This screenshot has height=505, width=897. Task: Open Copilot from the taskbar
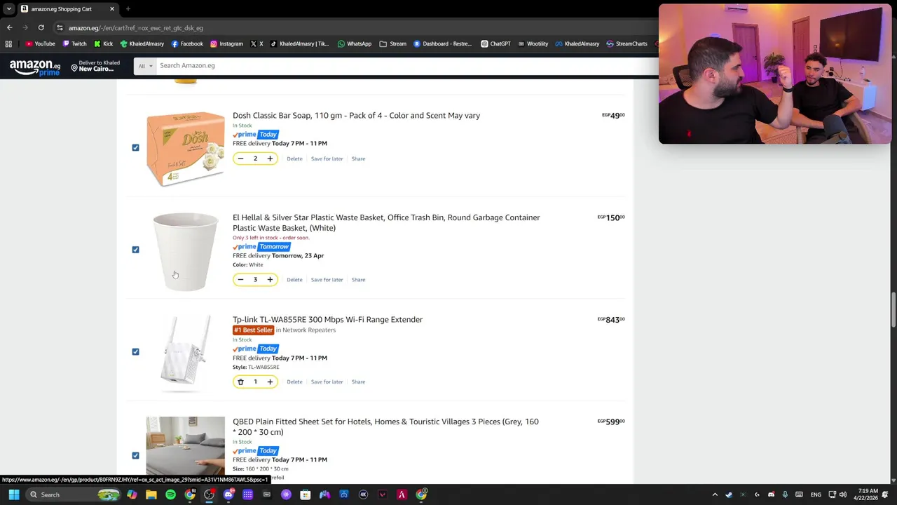pos(132,494)
